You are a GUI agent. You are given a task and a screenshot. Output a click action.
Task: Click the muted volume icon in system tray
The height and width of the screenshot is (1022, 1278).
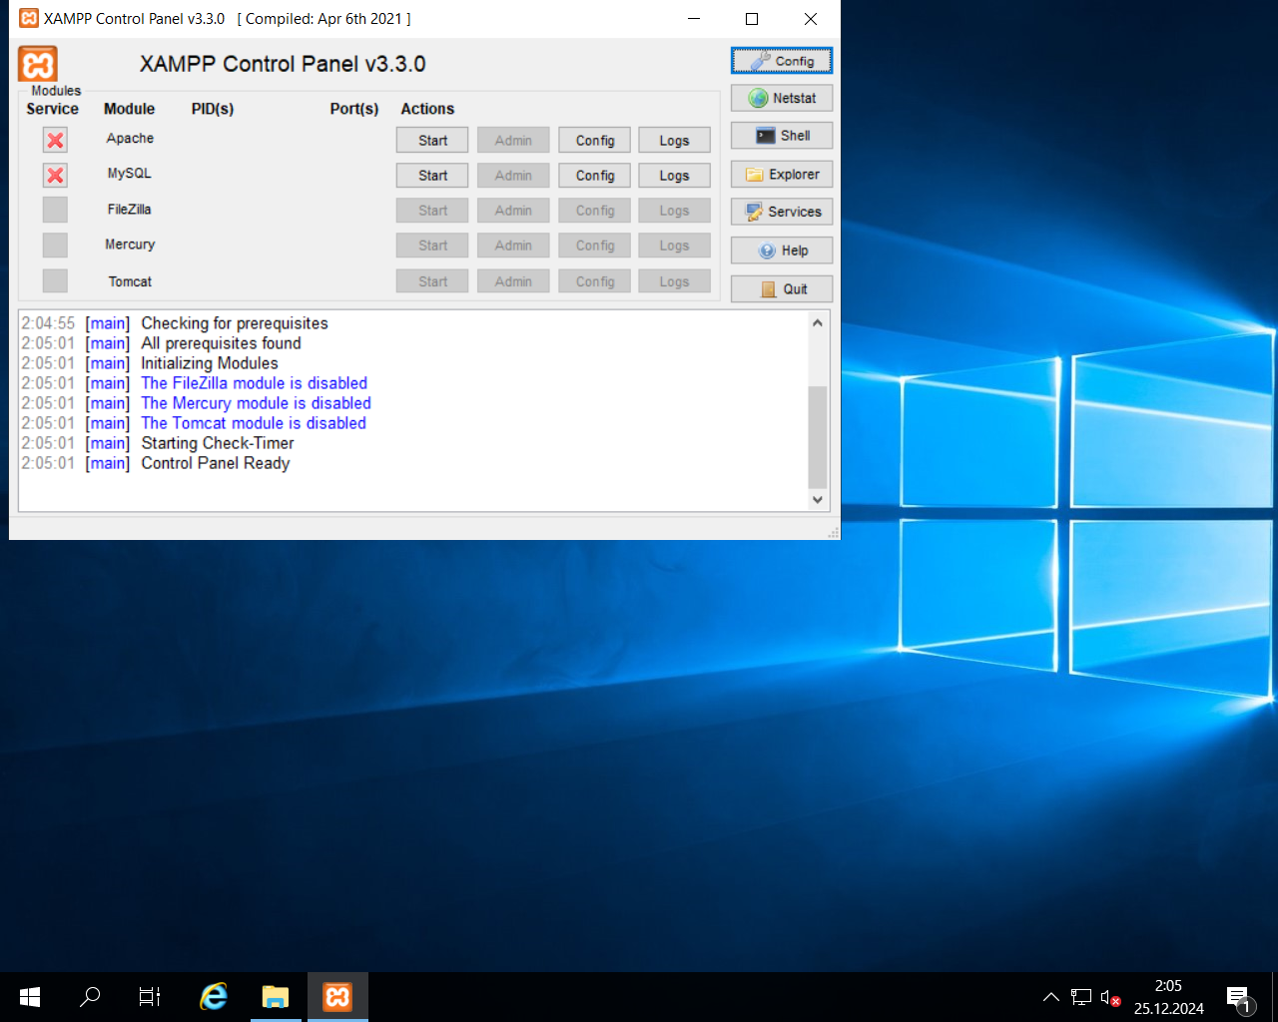pyautogui.click(x=1111, y=996)
